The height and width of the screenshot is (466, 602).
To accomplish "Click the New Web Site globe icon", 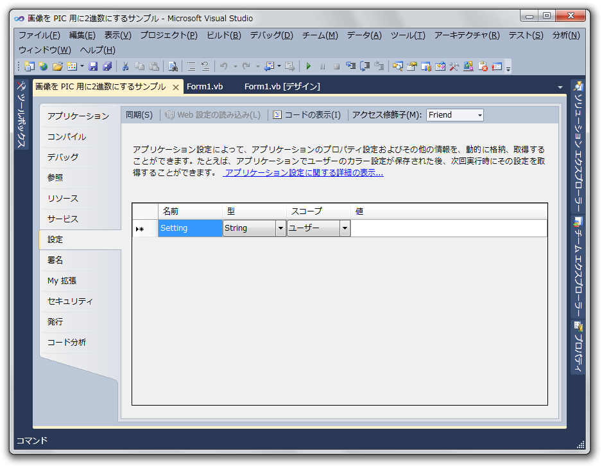I will (x=44, y=66).
